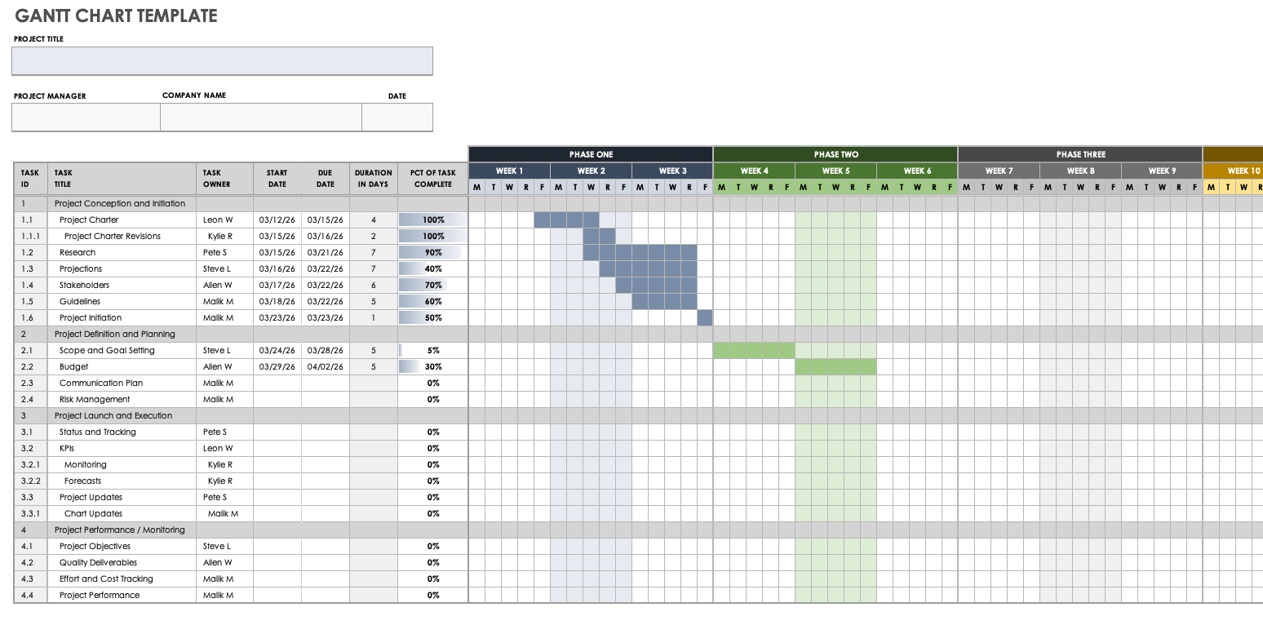The width and height of the screenshot is (1263, 625).
Task: Click the Quality Deliverables task title
Action: (x=98, y=562)
